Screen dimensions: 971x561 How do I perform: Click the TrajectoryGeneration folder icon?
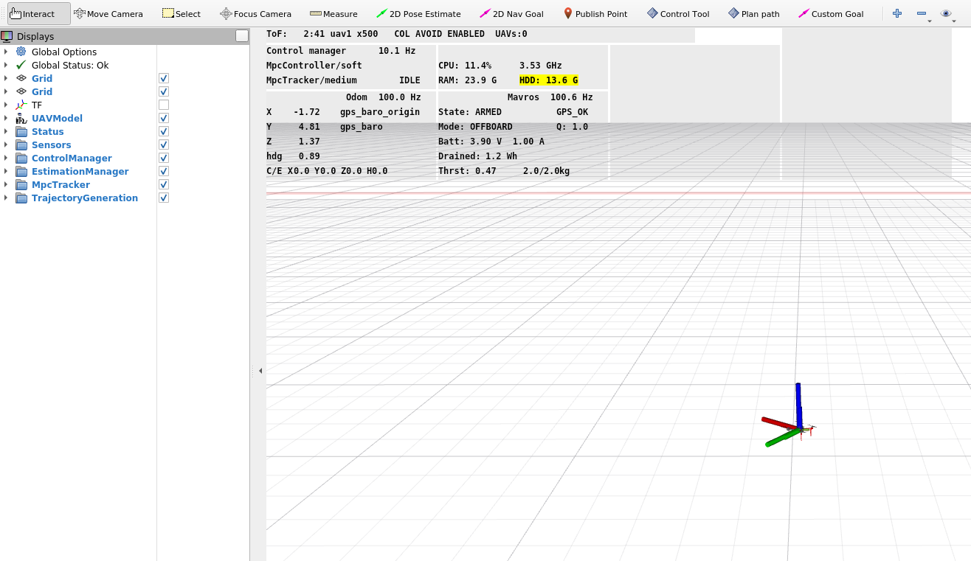tap(21, 198)
